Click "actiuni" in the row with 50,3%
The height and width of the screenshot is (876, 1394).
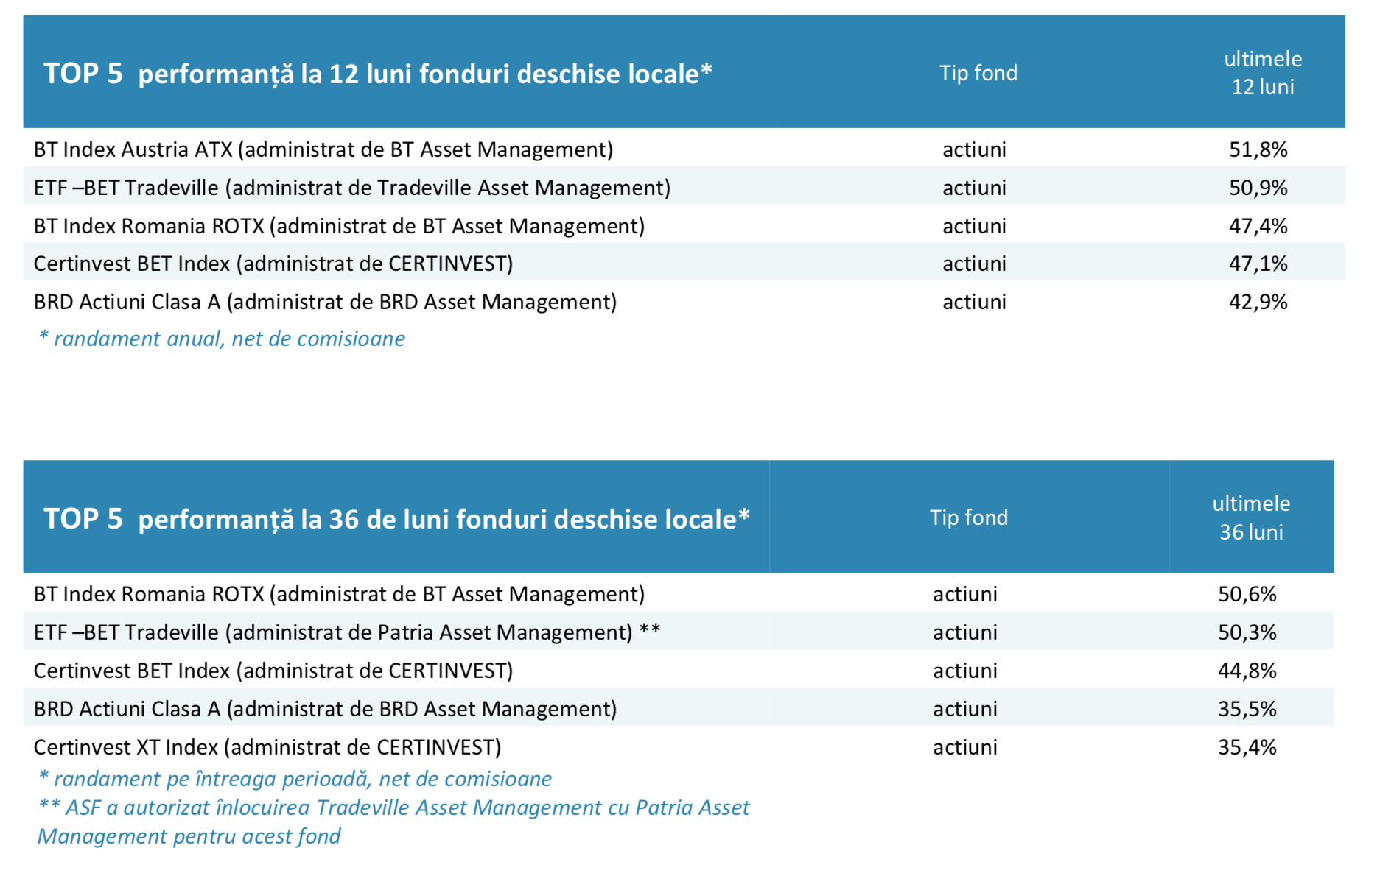(965, 632)
